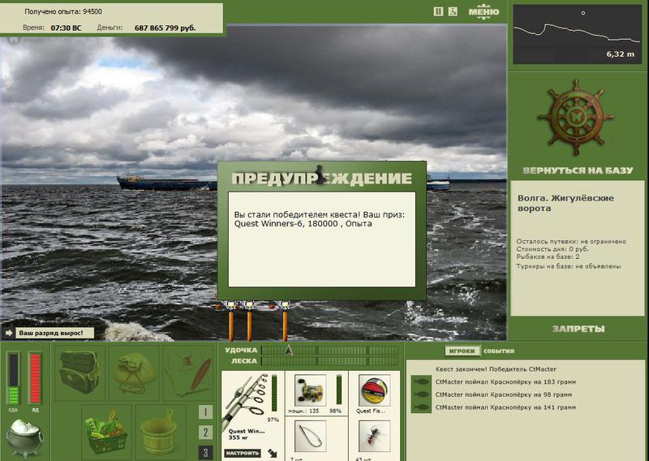This screenshot has height=461, width=649.
Task: Select tackle slot 3
Action: 206,452
